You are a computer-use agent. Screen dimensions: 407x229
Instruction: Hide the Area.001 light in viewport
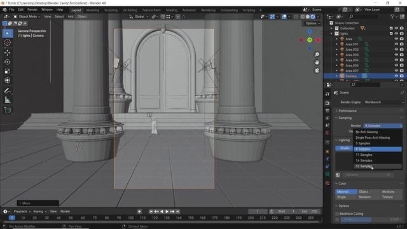point(396,44)
